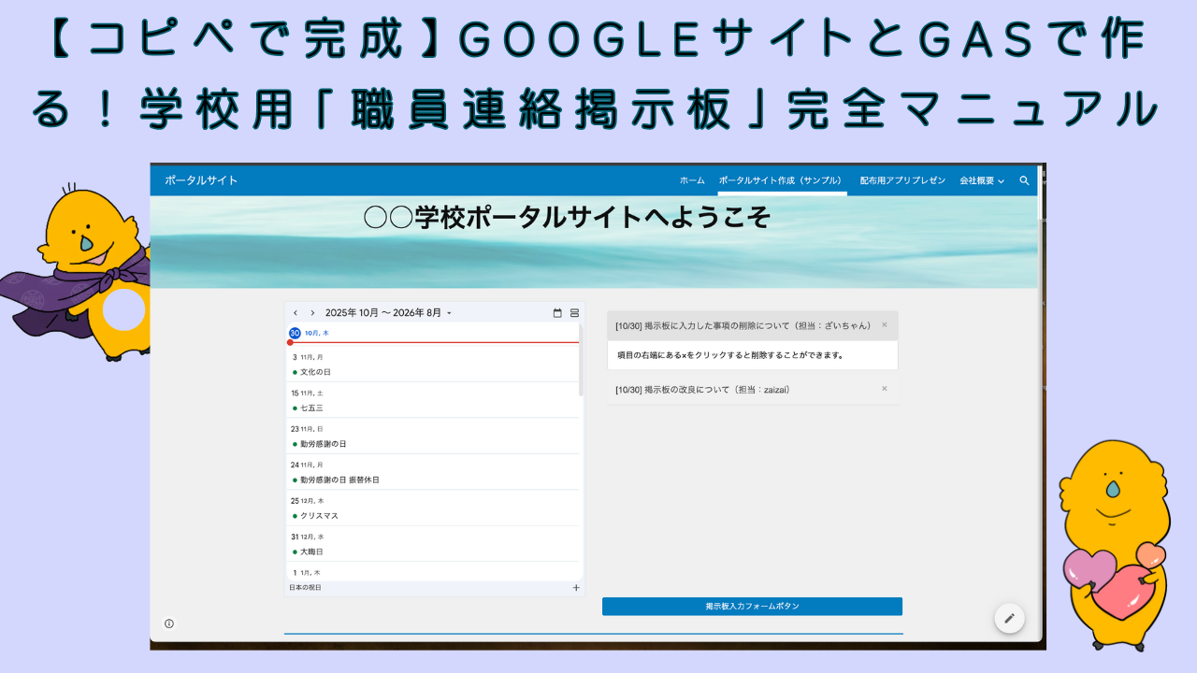Screen dimensions: 1197x673
Task: Delete the 掲示板に入力した事項の削除について post
Action: [x=884, y=325]
